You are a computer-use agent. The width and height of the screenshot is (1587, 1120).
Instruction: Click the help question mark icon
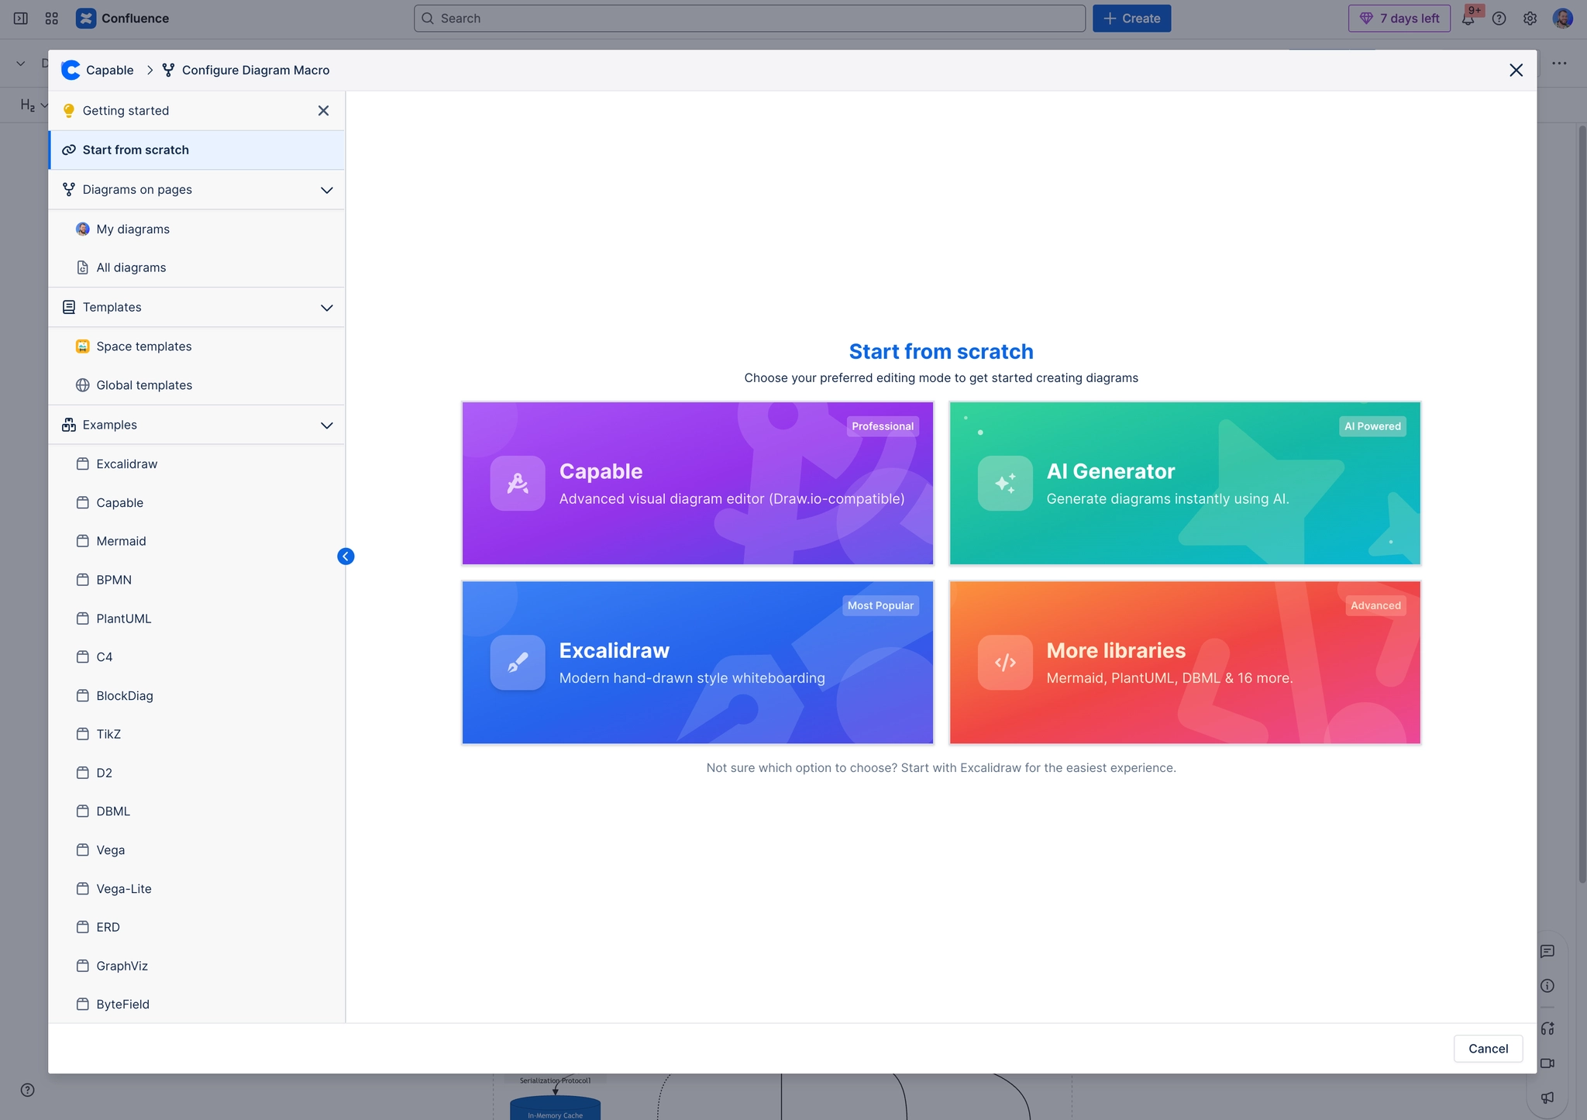(x=1499, y=19)
